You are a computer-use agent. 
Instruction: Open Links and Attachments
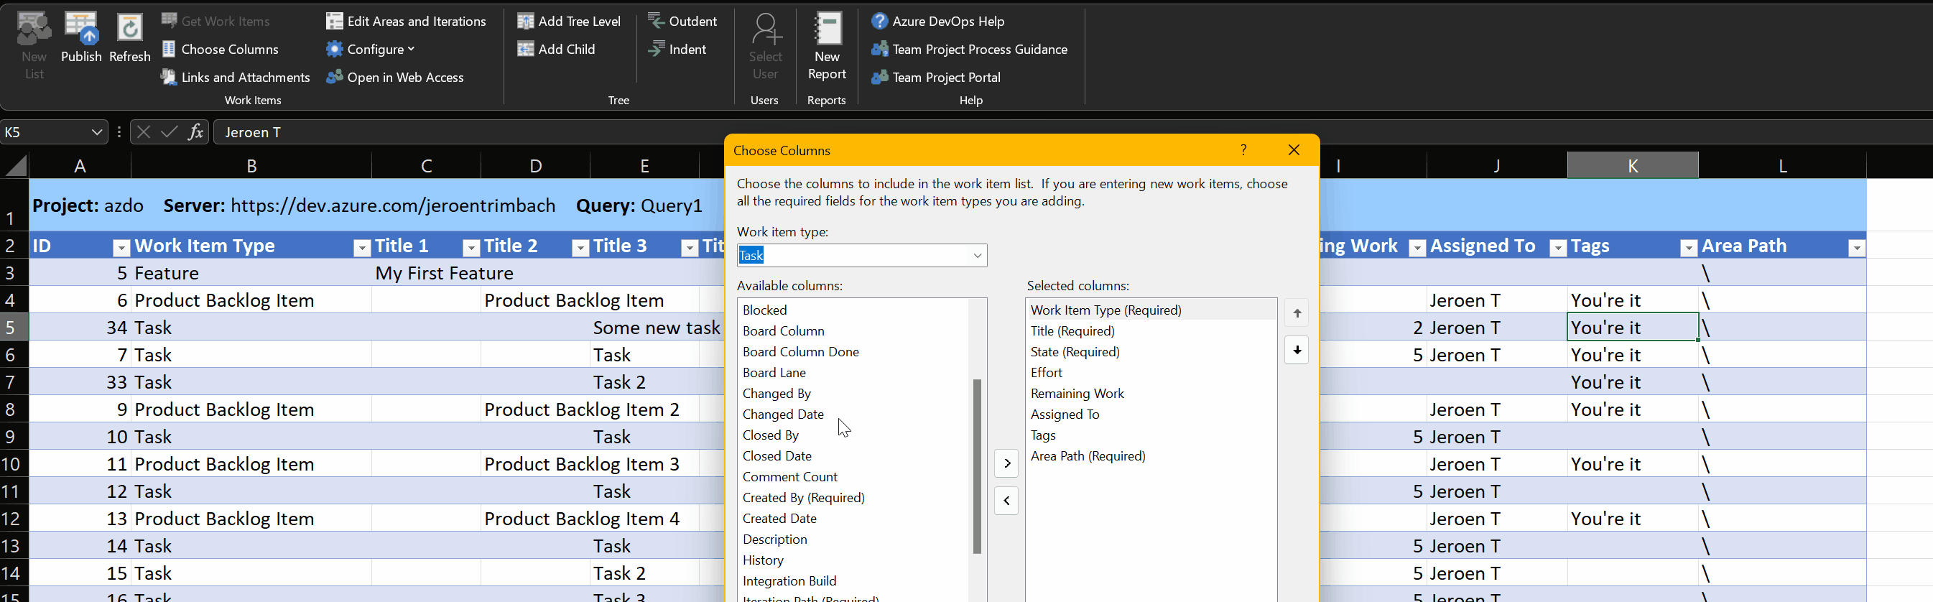pos(236,77)
